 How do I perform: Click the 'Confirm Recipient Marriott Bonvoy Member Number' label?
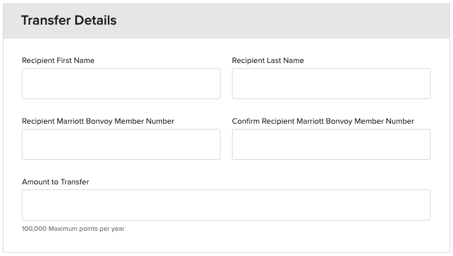[323, 121]
